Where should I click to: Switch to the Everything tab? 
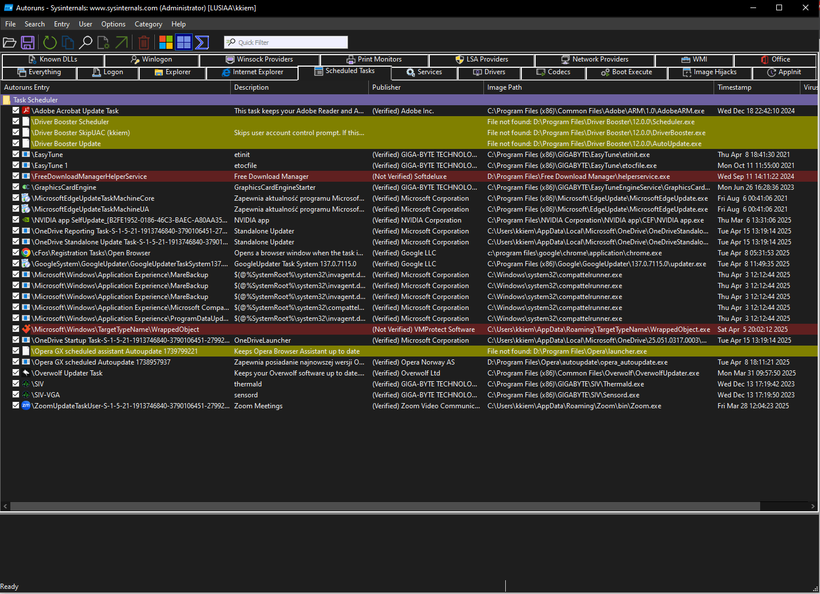coord(39,72)
